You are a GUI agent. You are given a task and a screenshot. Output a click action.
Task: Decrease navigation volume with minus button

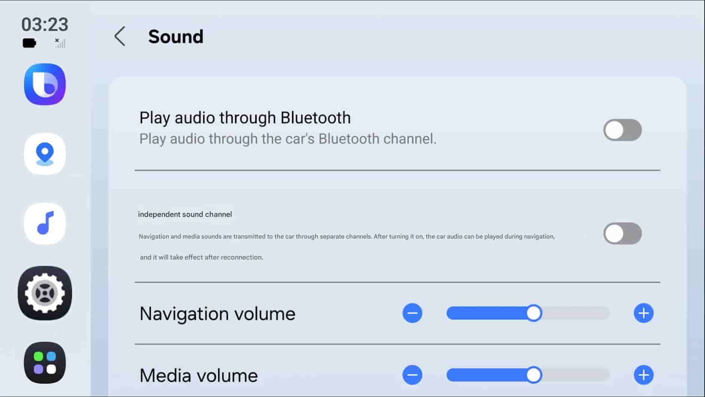coord(412,313)
